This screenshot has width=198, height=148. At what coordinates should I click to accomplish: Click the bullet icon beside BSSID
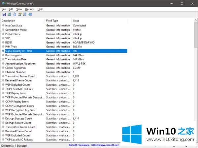pos(3,42)
